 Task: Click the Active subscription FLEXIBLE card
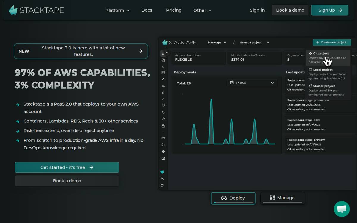pos(199,58)
